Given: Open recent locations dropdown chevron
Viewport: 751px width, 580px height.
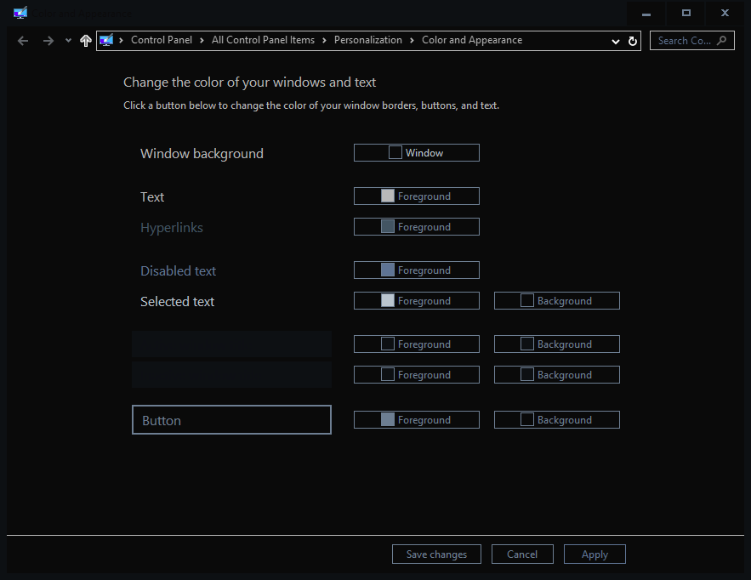Looking at the screenshot, I should (x=68, y=41).
